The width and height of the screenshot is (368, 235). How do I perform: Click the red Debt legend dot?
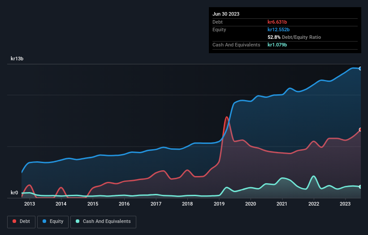[14, 221]
